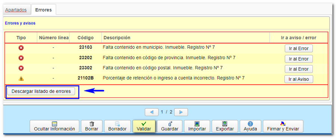The width and height of the screenshot is (336, 138).
Task: Click red error icon in row 23103
Action: tap(21, 48)
